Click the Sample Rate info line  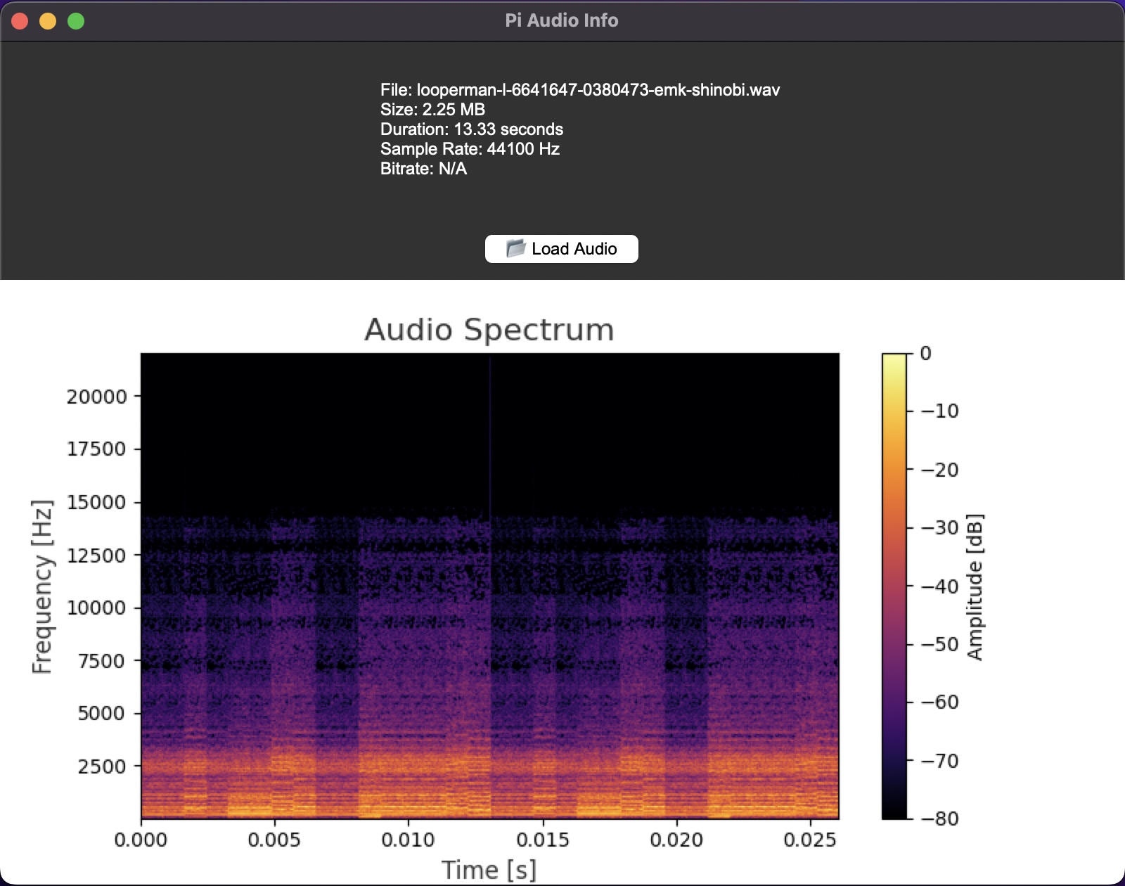click(469, 149)
